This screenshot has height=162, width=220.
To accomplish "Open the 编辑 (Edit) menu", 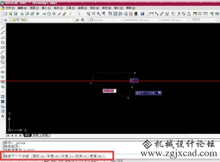I will [x=22, y=8].
